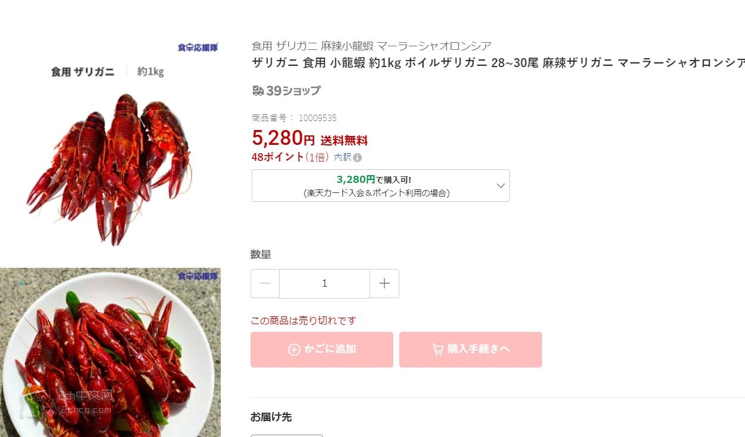Screen dimensions: 745x437
Task: Click the 39ショップ truck icon
Action: click(258, 91)
